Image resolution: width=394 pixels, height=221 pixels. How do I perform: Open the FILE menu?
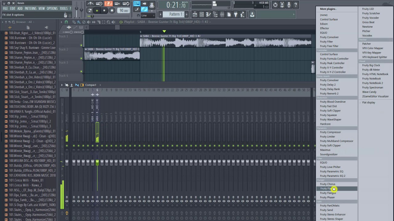coord(5,9)
